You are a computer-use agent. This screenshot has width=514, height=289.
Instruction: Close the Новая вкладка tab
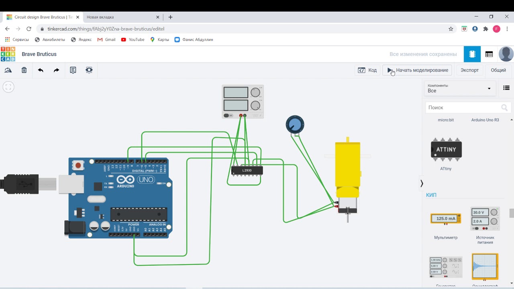158,17
